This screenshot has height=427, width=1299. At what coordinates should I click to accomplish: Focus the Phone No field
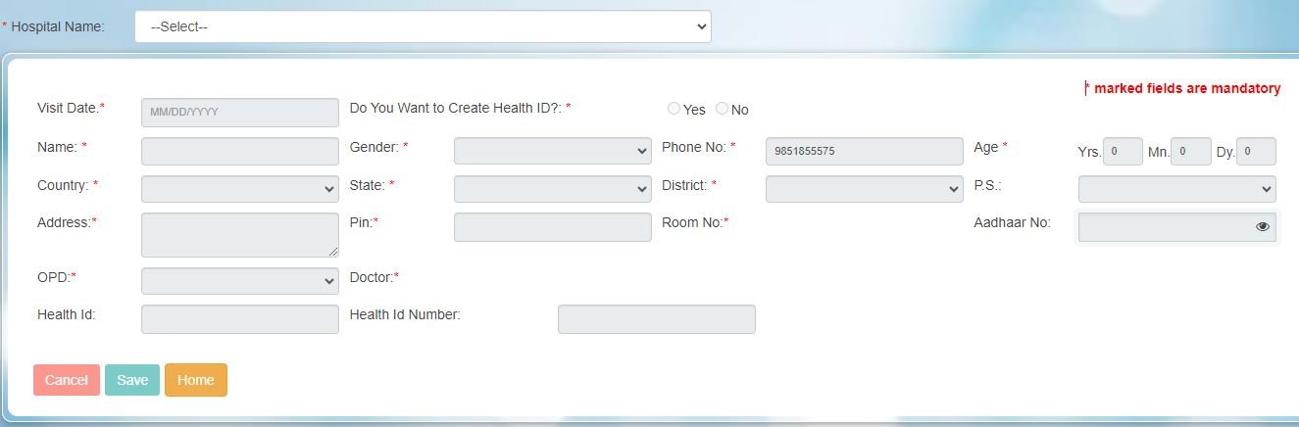pos(865,151)
